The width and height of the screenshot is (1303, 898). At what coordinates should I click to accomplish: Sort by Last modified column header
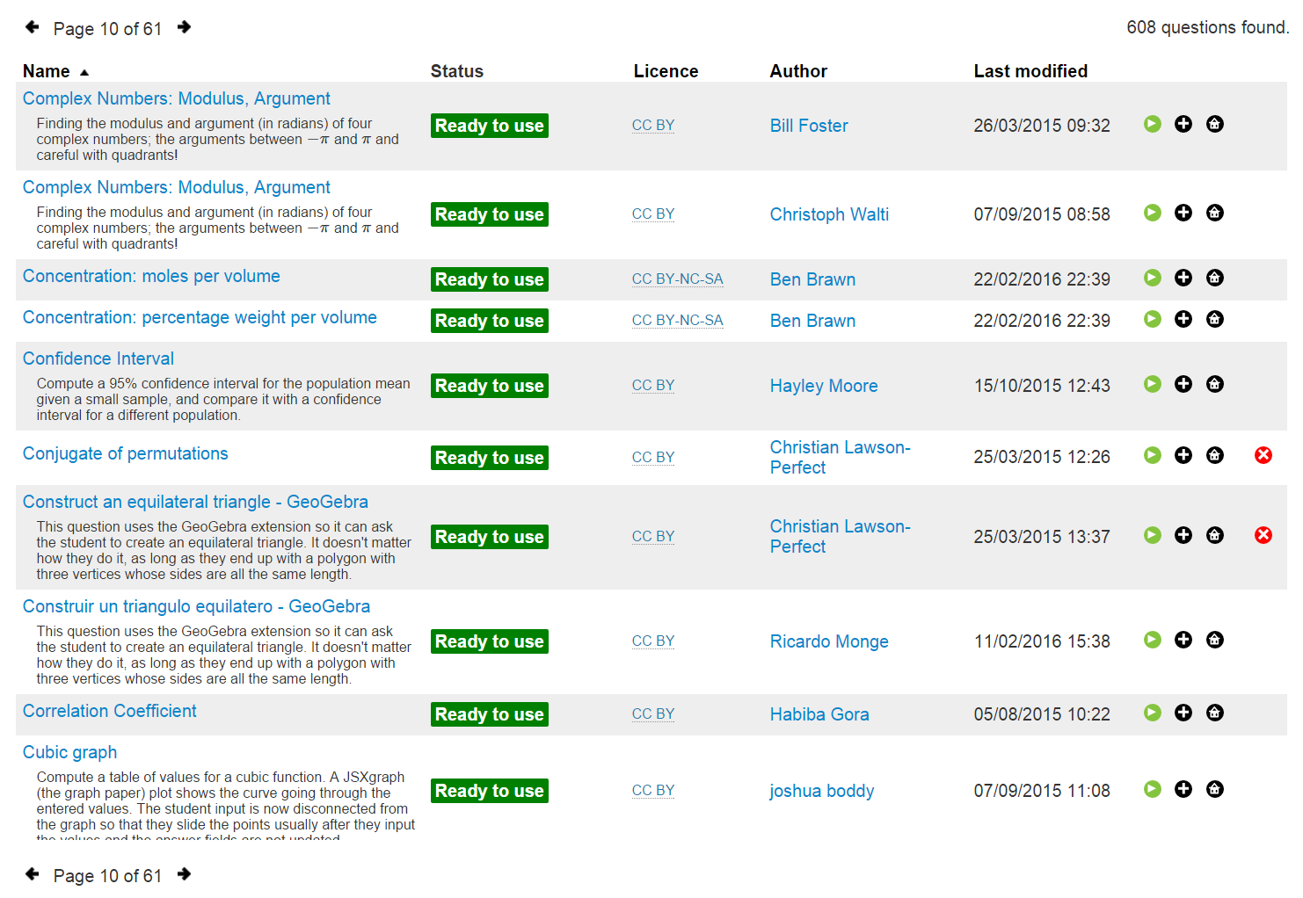tap(1030, 71)
